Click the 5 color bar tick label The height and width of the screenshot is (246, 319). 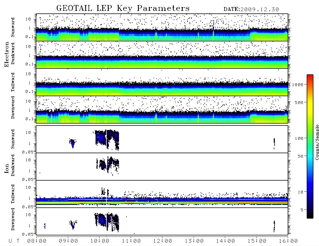pos(302,210)
